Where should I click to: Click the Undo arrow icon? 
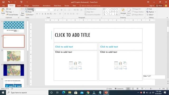[9, 2]
